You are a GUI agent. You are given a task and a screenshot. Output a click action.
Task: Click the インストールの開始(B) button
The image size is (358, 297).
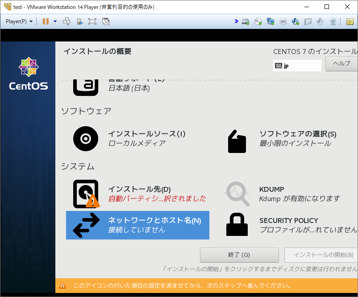321,255
